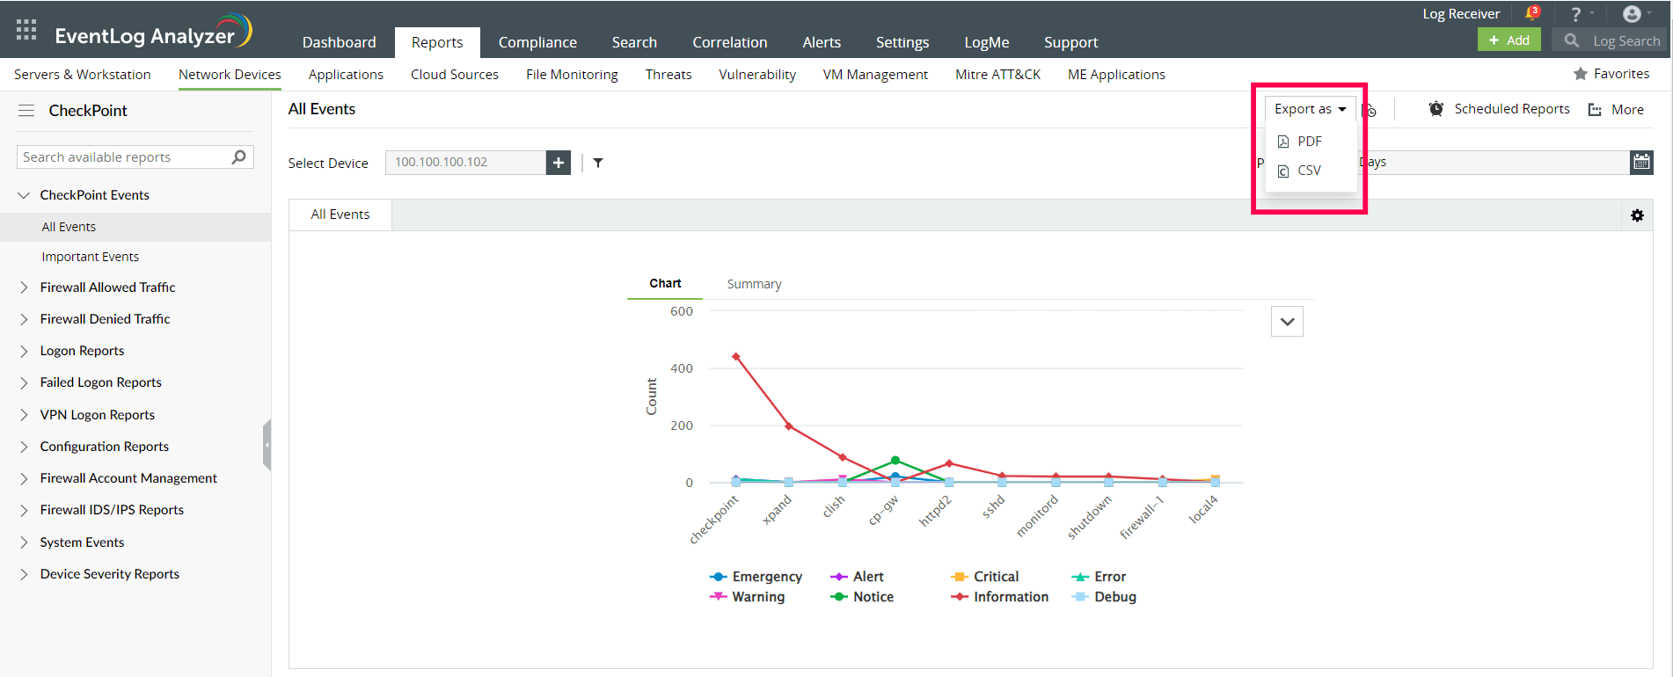Click the green Add button
This screenshot has height=677, width=1673.
[1509, 40]
